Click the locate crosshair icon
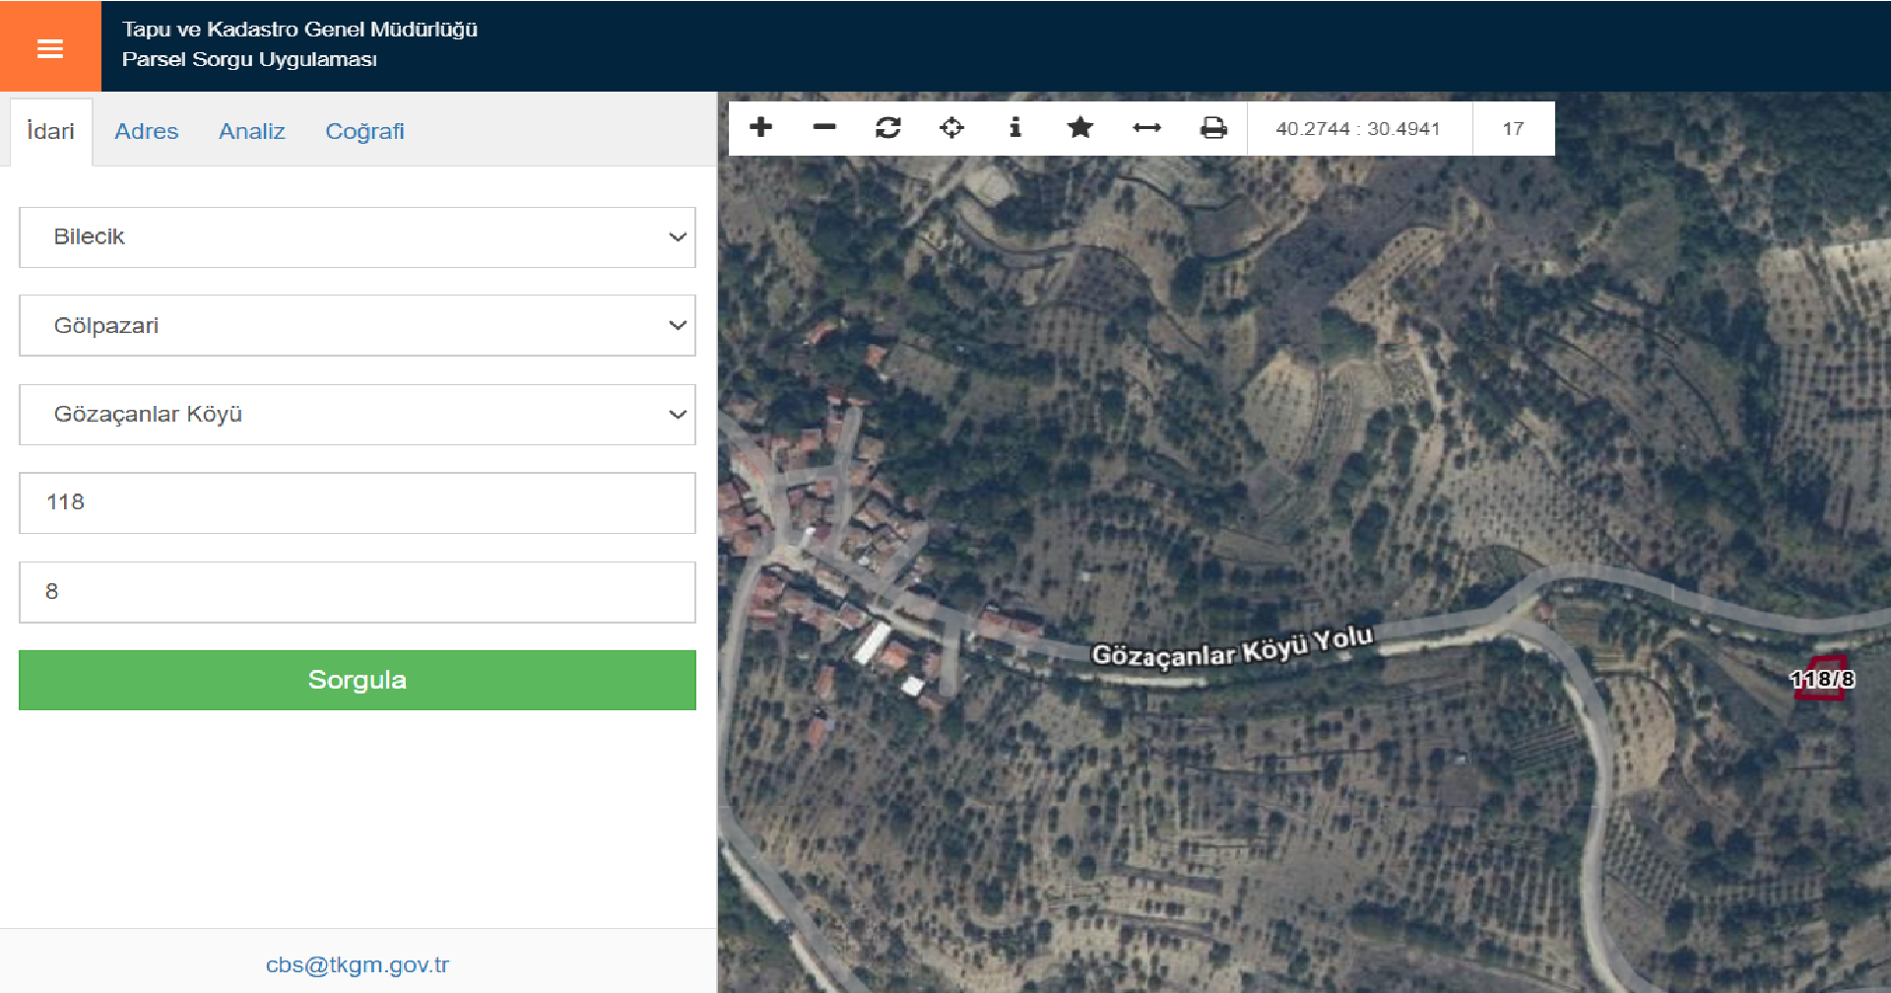The width and height of the screenshot is (1891, 993). (x=951, y=128)
